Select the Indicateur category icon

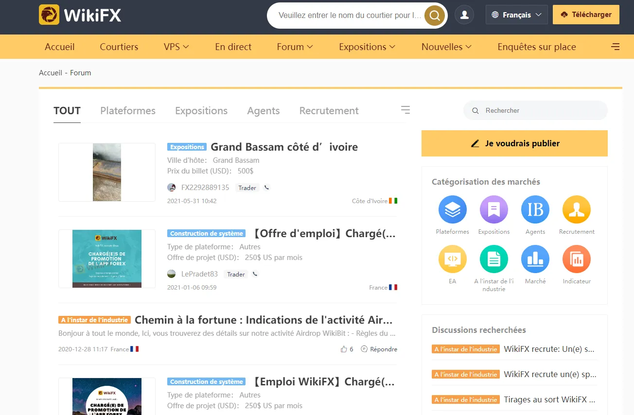[577, 259]
